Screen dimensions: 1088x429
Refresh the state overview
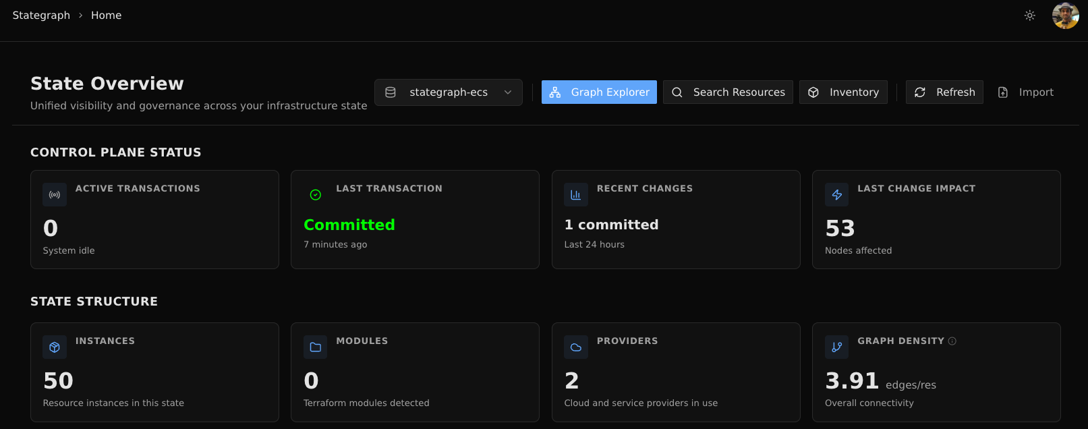tap(944, 92)
